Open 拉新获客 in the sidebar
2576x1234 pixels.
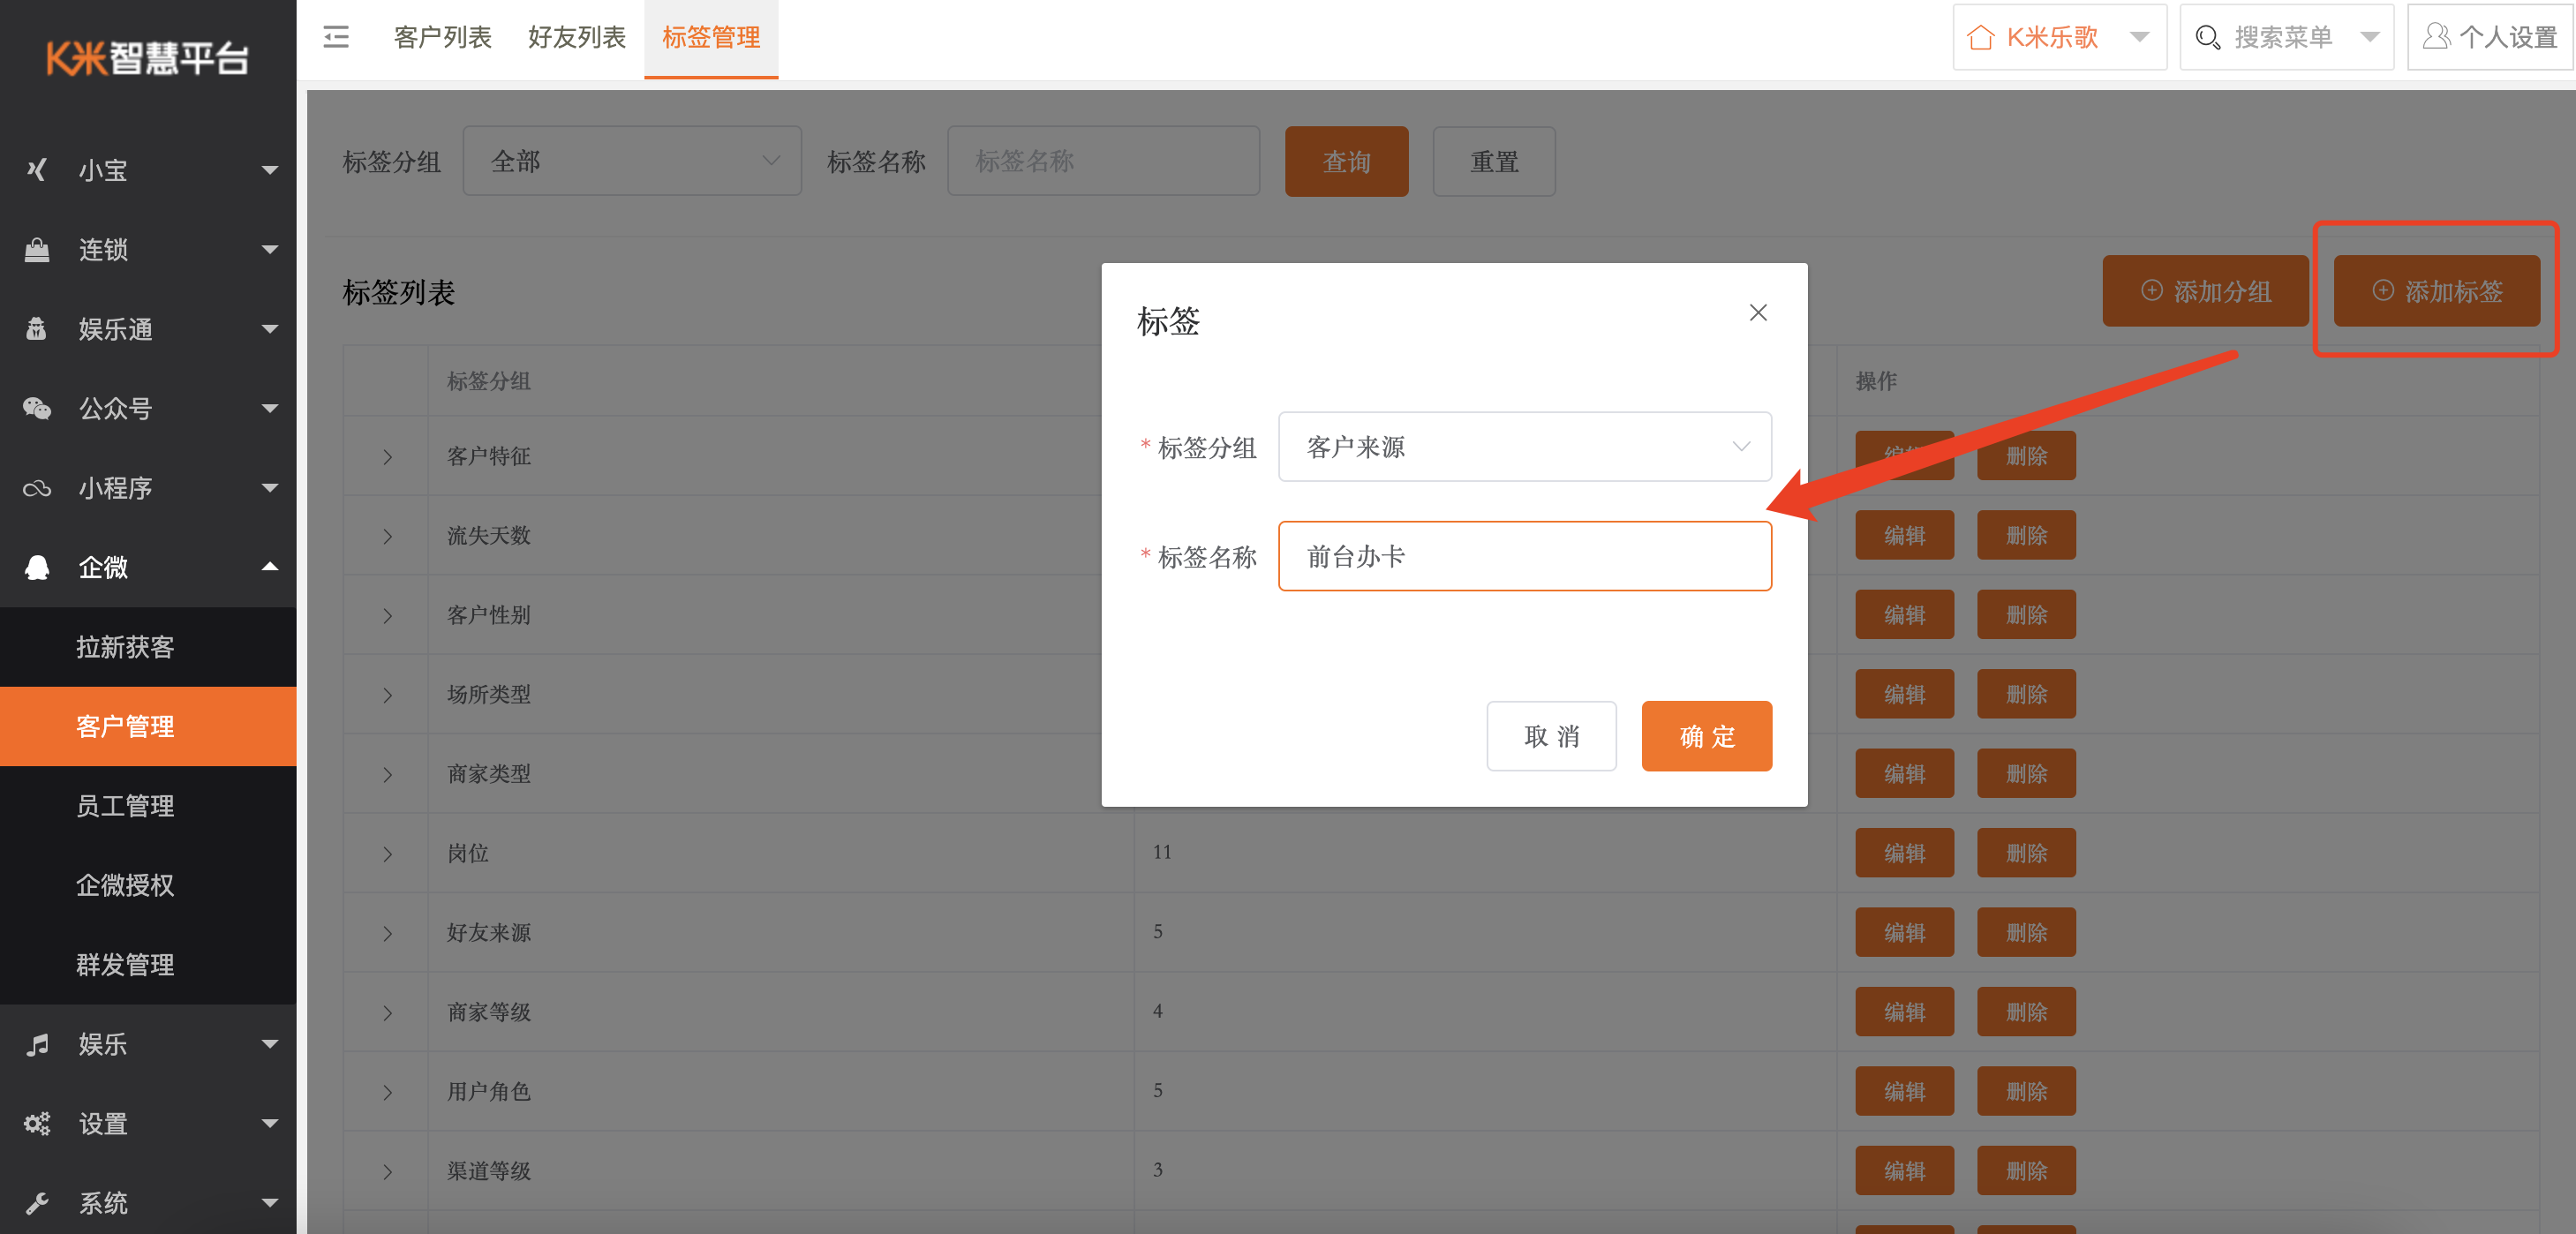(148, 647)
